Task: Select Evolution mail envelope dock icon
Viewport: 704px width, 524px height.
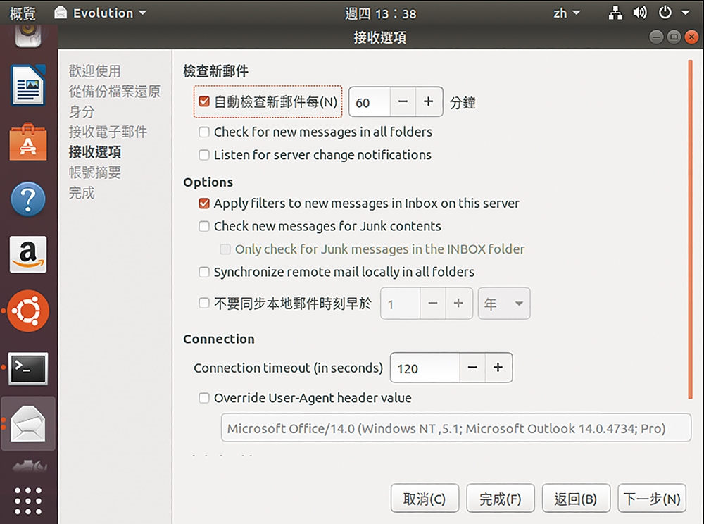Action: pos(28,423)
